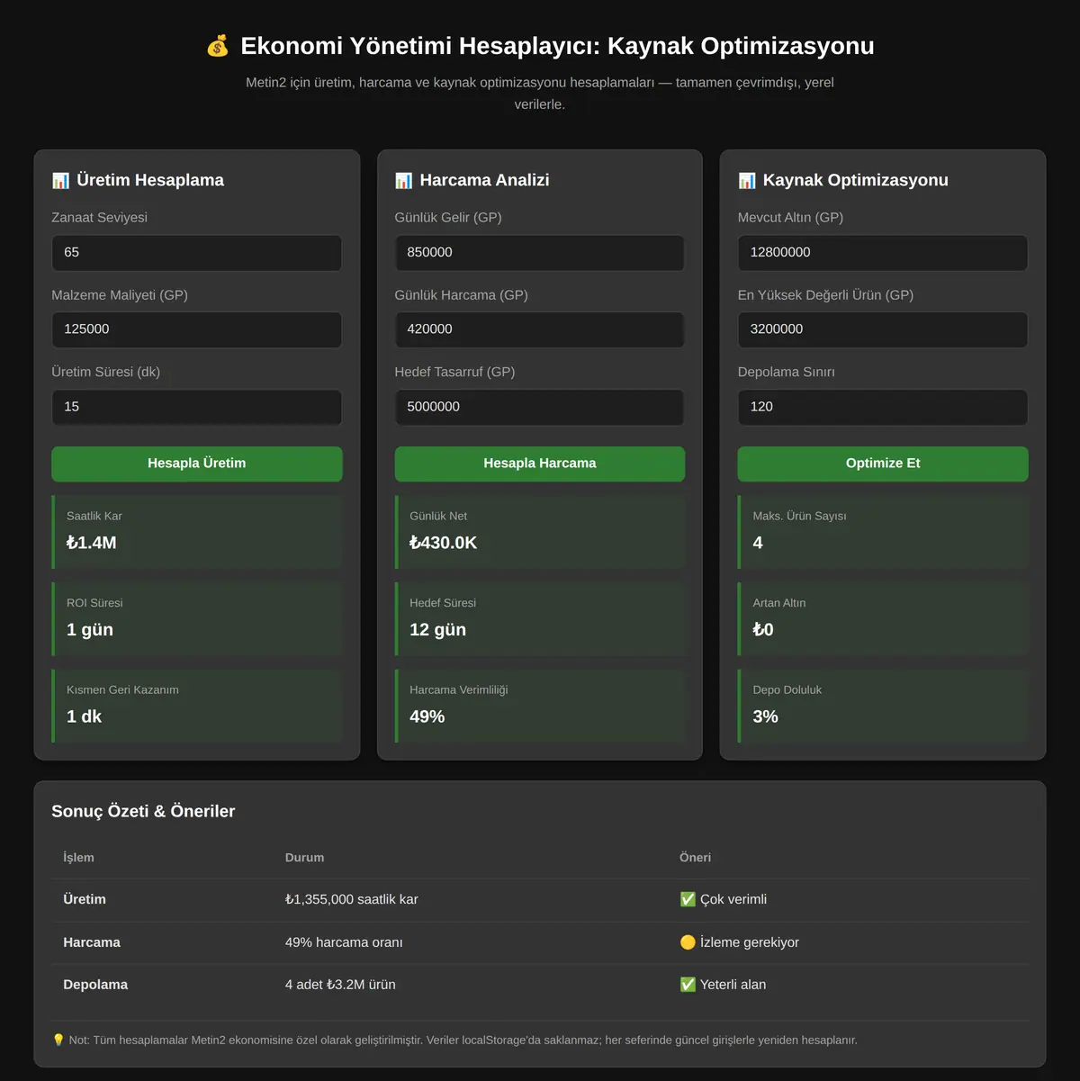Click green checkmark next to Çok verimli
Viewport: 1080px width, 1081px height.
688,899
